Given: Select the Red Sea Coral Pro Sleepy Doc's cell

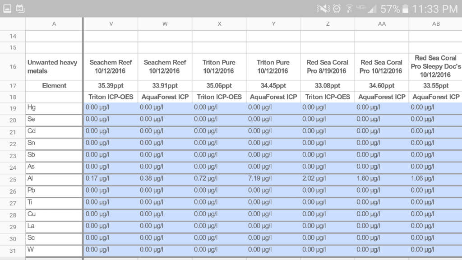Looking at the screenshot, I should coord(436,67).
